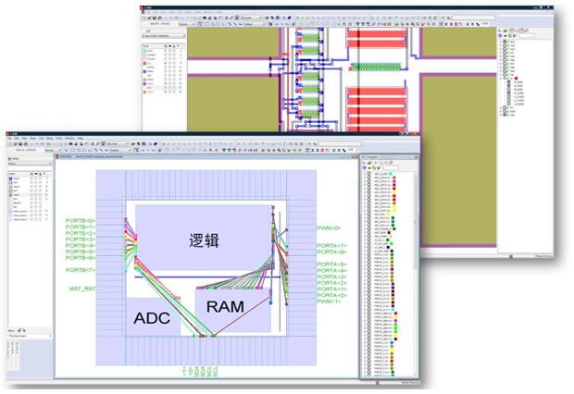Screen dimensions: 574x394
Task: Open the Draw menu in front window
Action: tap(33, 138)
